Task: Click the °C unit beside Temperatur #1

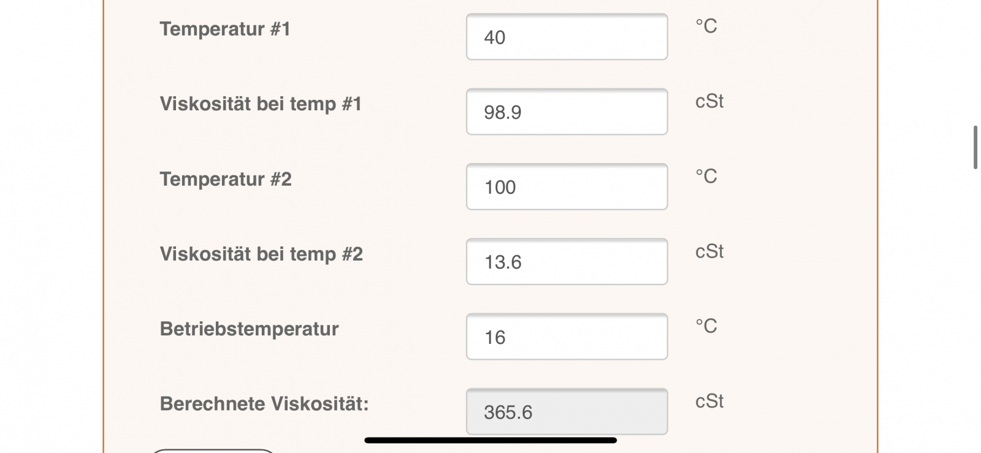Action: point(706,26)
